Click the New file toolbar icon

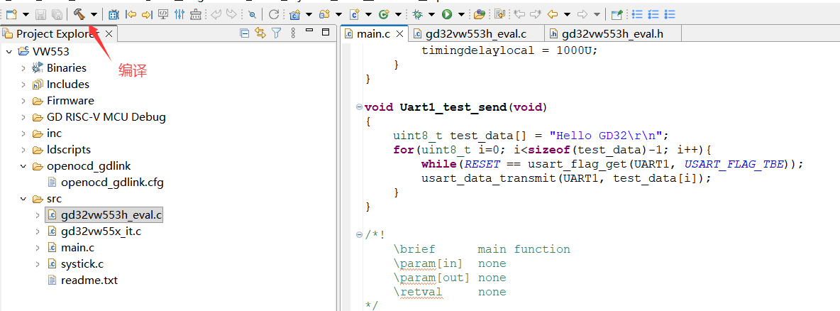click(11, 13)
